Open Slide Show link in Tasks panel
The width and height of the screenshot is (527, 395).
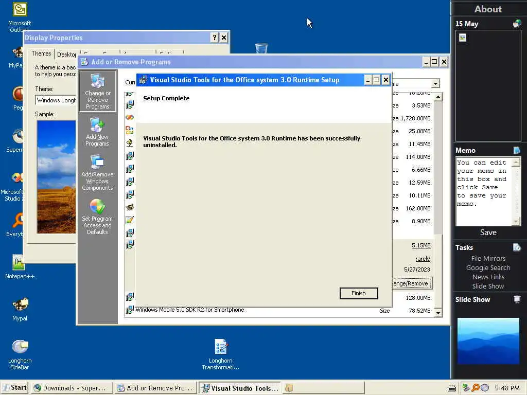[x=488, y=286]
